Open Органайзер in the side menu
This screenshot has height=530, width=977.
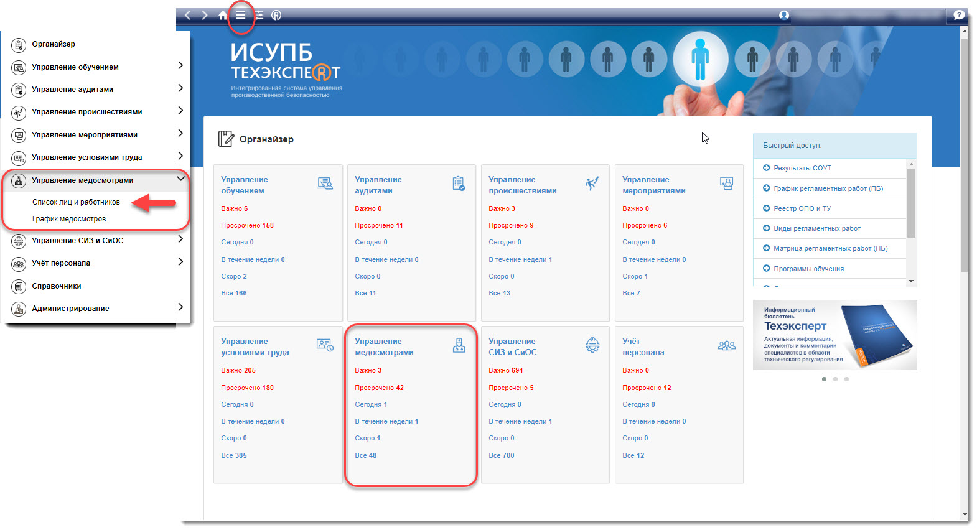click(x=54, y=44)
